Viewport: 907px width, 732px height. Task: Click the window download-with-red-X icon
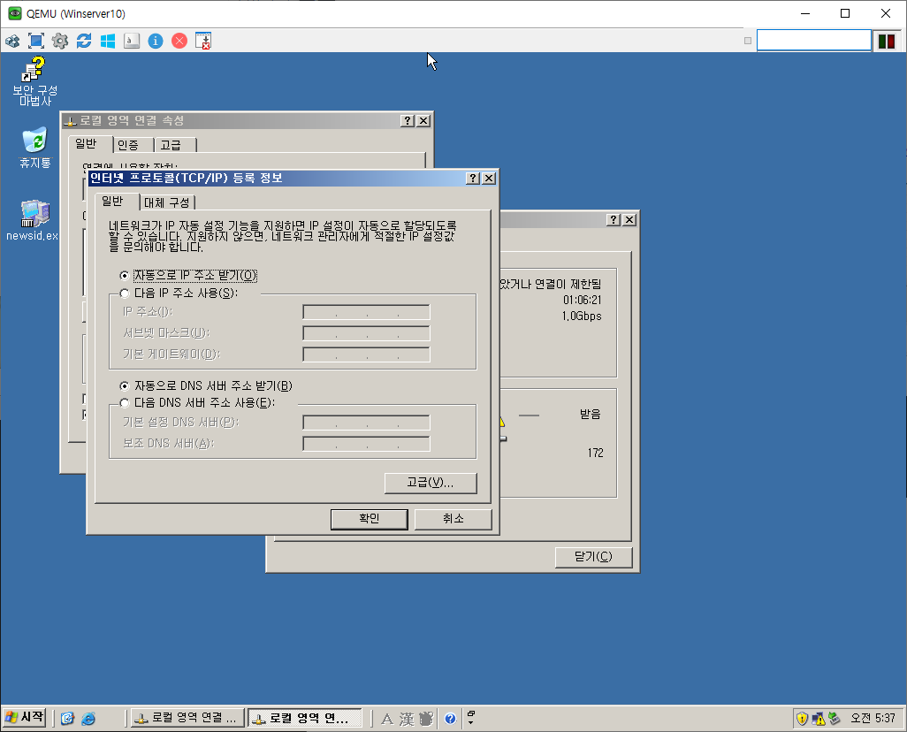203,41
